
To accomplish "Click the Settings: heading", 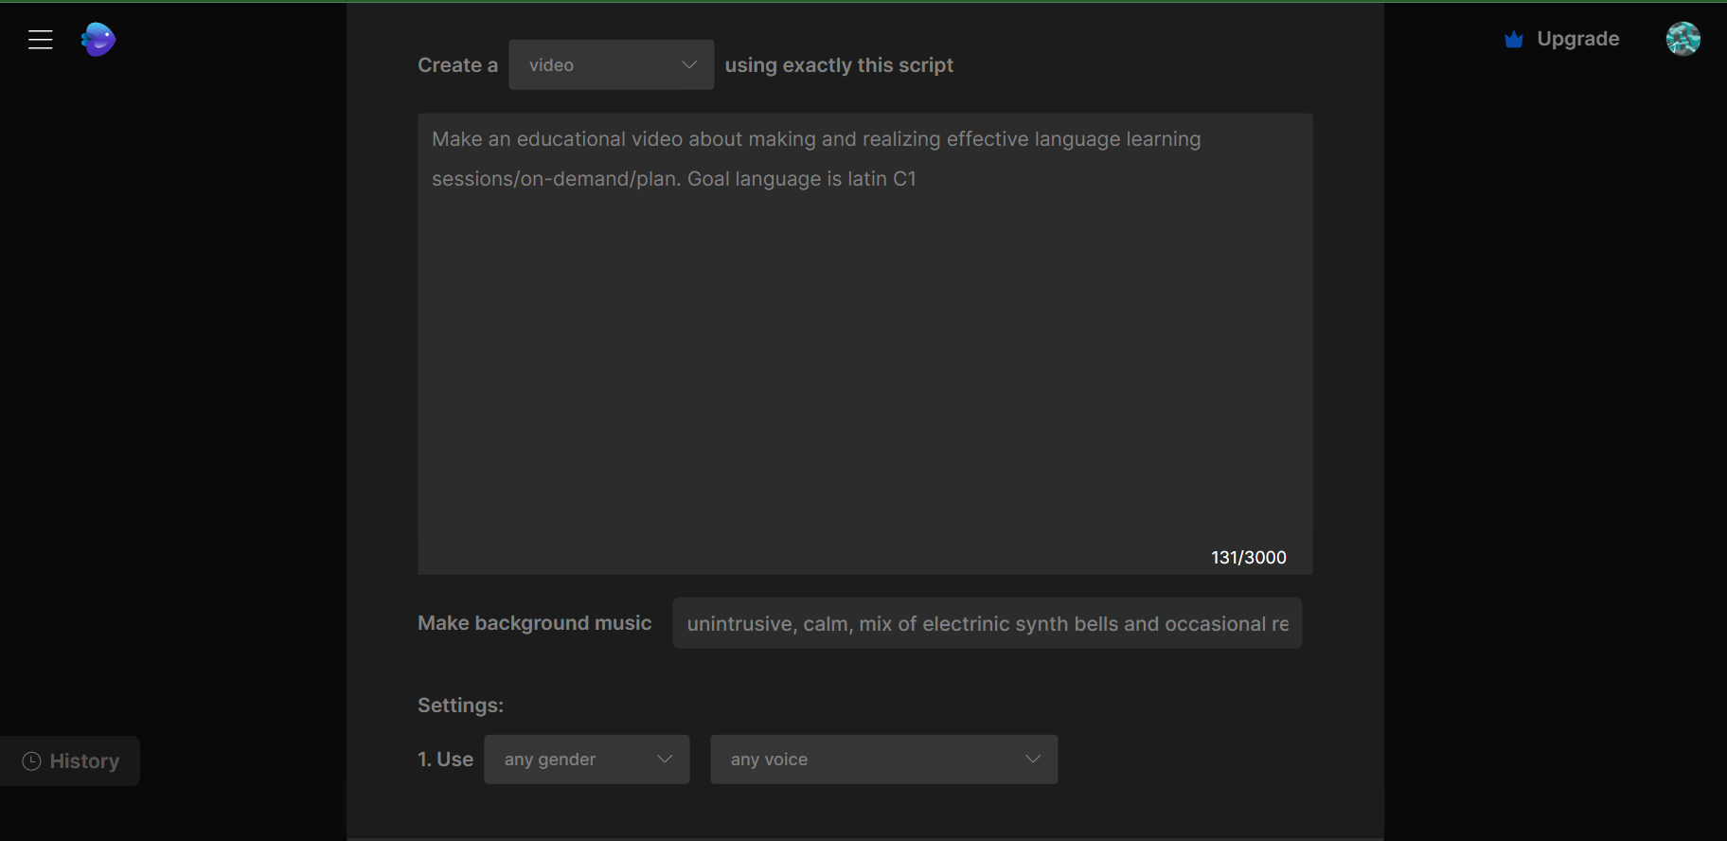I will point(461,706).
